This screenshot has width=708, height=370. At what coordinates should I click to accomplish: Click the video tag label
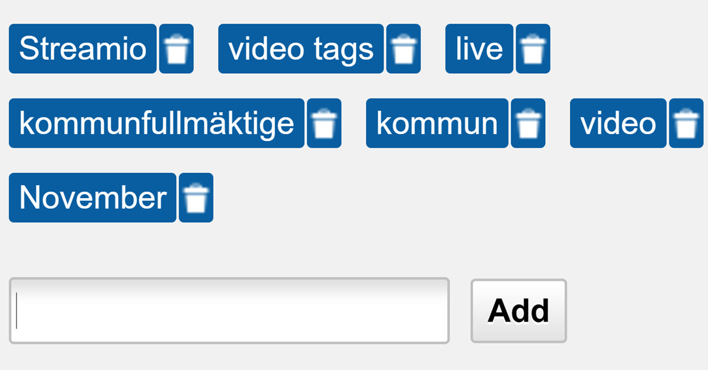click(618, 123)
